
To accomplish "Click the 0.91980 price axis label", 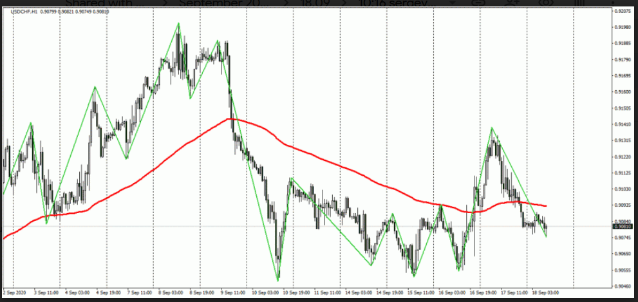I will (x=623, y=28).
